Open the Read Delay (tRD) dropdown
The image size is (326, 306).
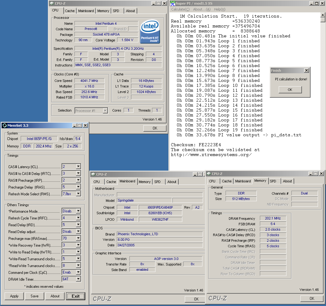click(78, 225)
